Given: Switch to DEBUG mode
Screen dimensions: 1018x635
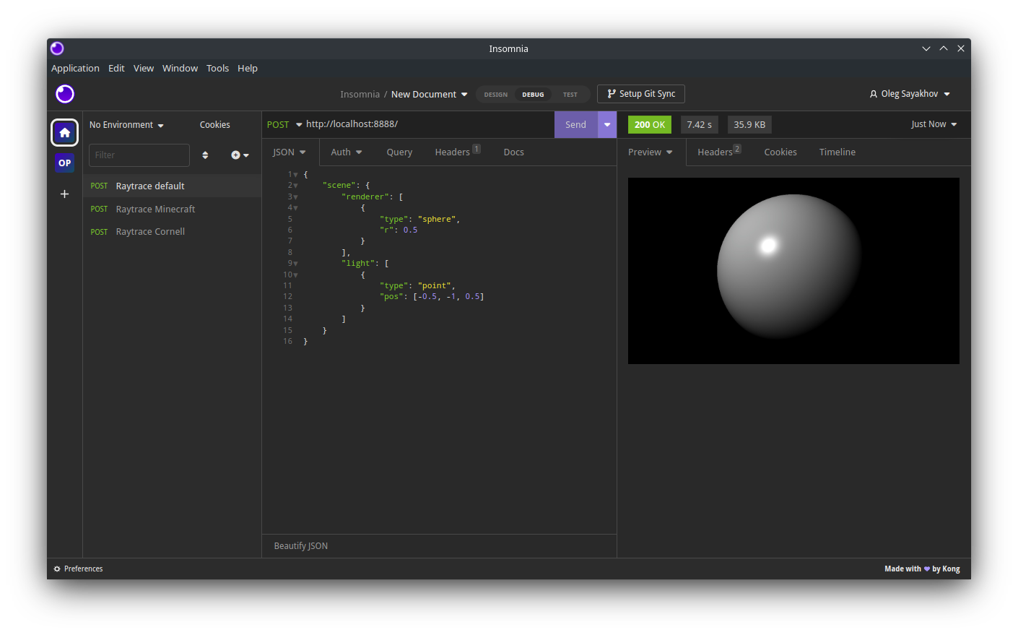Looking at the screenshot, I should (x=533, y=95).
